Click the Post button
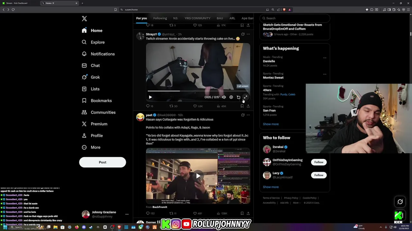412x231 pixels. (102, 162)
